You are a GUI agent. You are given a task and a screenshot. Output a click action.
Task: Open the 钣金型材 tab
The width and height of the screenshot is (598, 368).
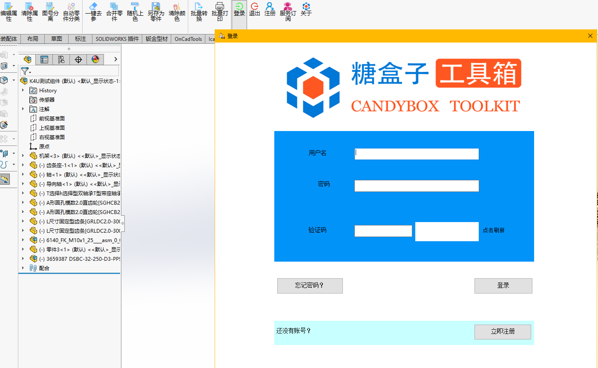coord(157,39)
